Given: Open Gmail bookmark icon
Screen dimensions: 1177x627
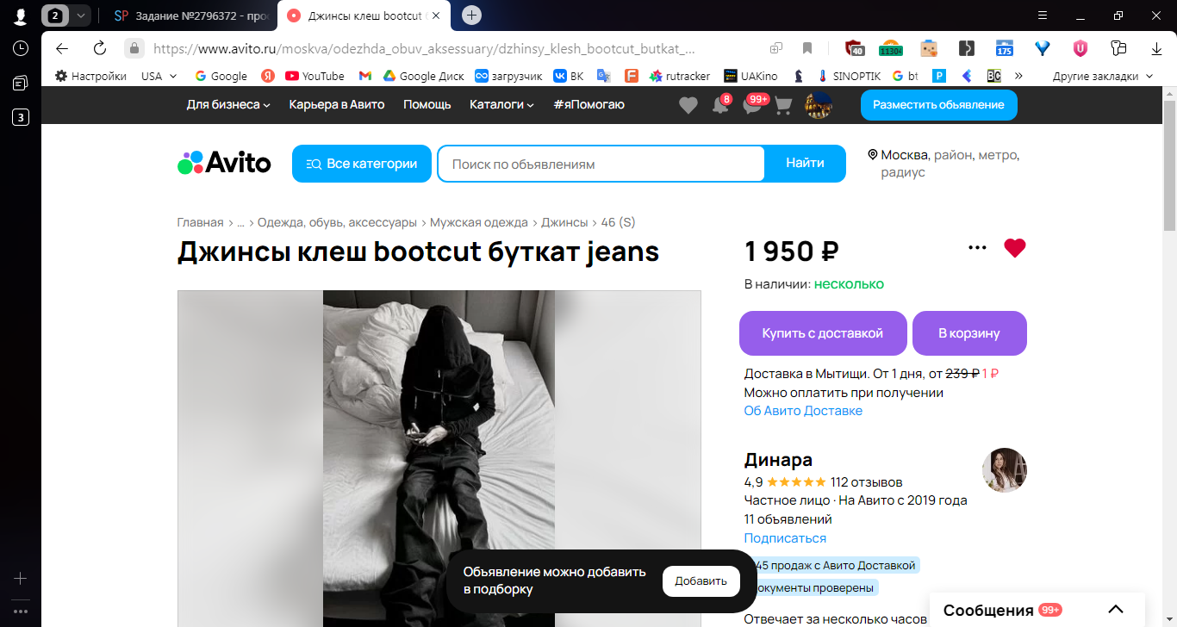Looking at the screenshot, I should tap(365, 76).
